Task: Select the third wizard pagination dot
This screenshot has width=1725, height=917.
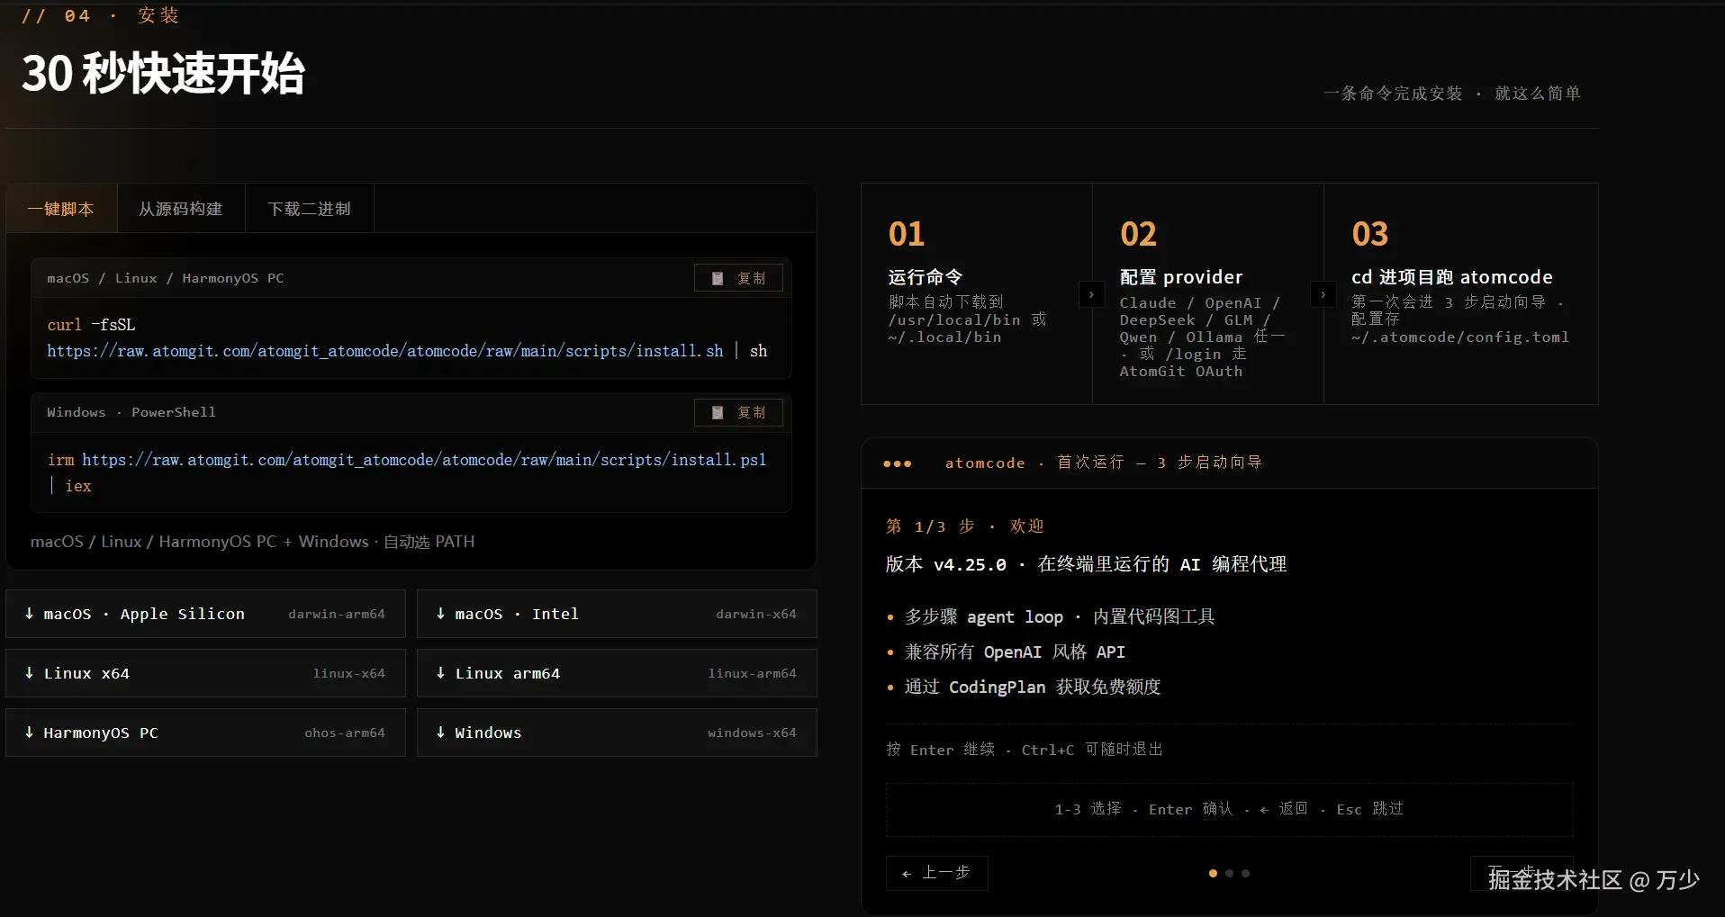Action: coord(1245,873)
